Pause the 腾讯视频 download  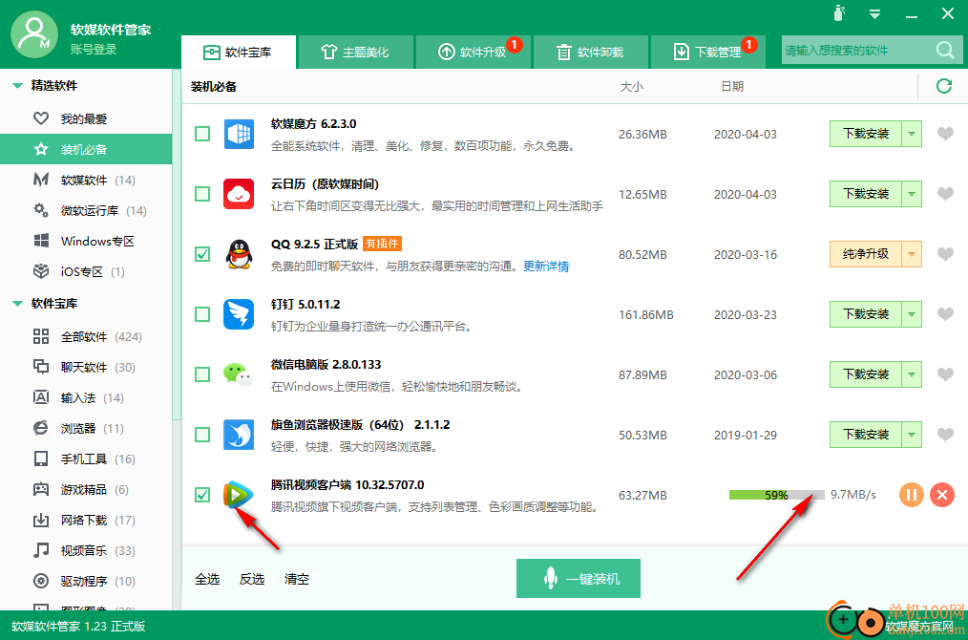(x=912, y=495)
